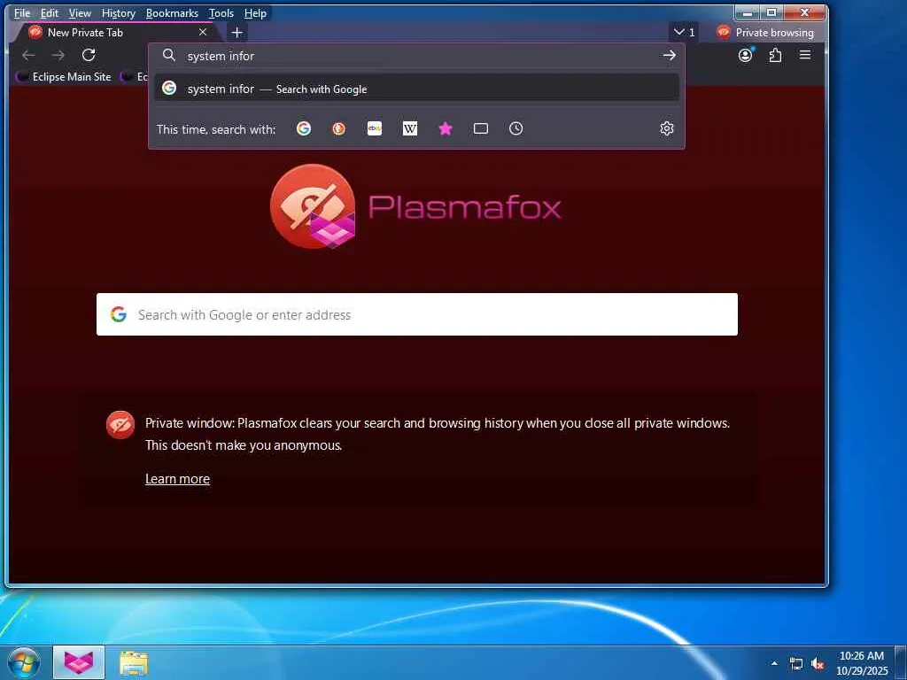Open the account profile icon

coord(746,55)
